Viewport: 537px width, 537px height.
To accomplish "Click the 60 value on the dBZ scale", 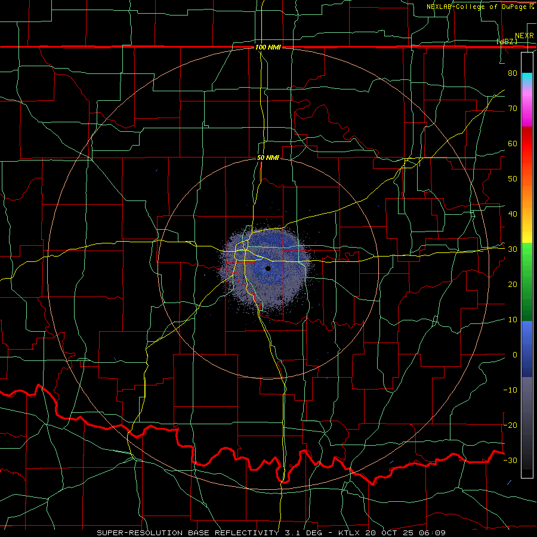I will click(513, 143).
